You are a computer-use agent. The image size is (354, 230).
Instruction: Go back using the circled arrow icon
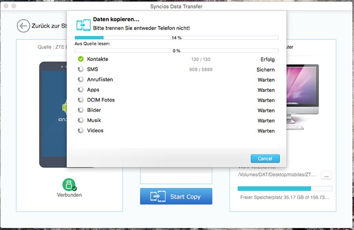[23, 26]
